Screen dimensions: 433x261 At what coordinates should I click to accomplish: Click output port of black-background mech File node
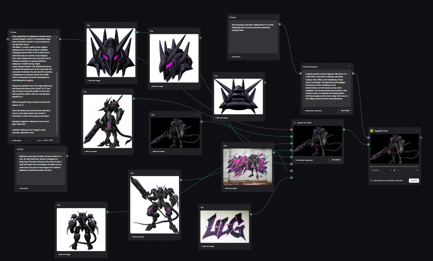pos(202,121)
